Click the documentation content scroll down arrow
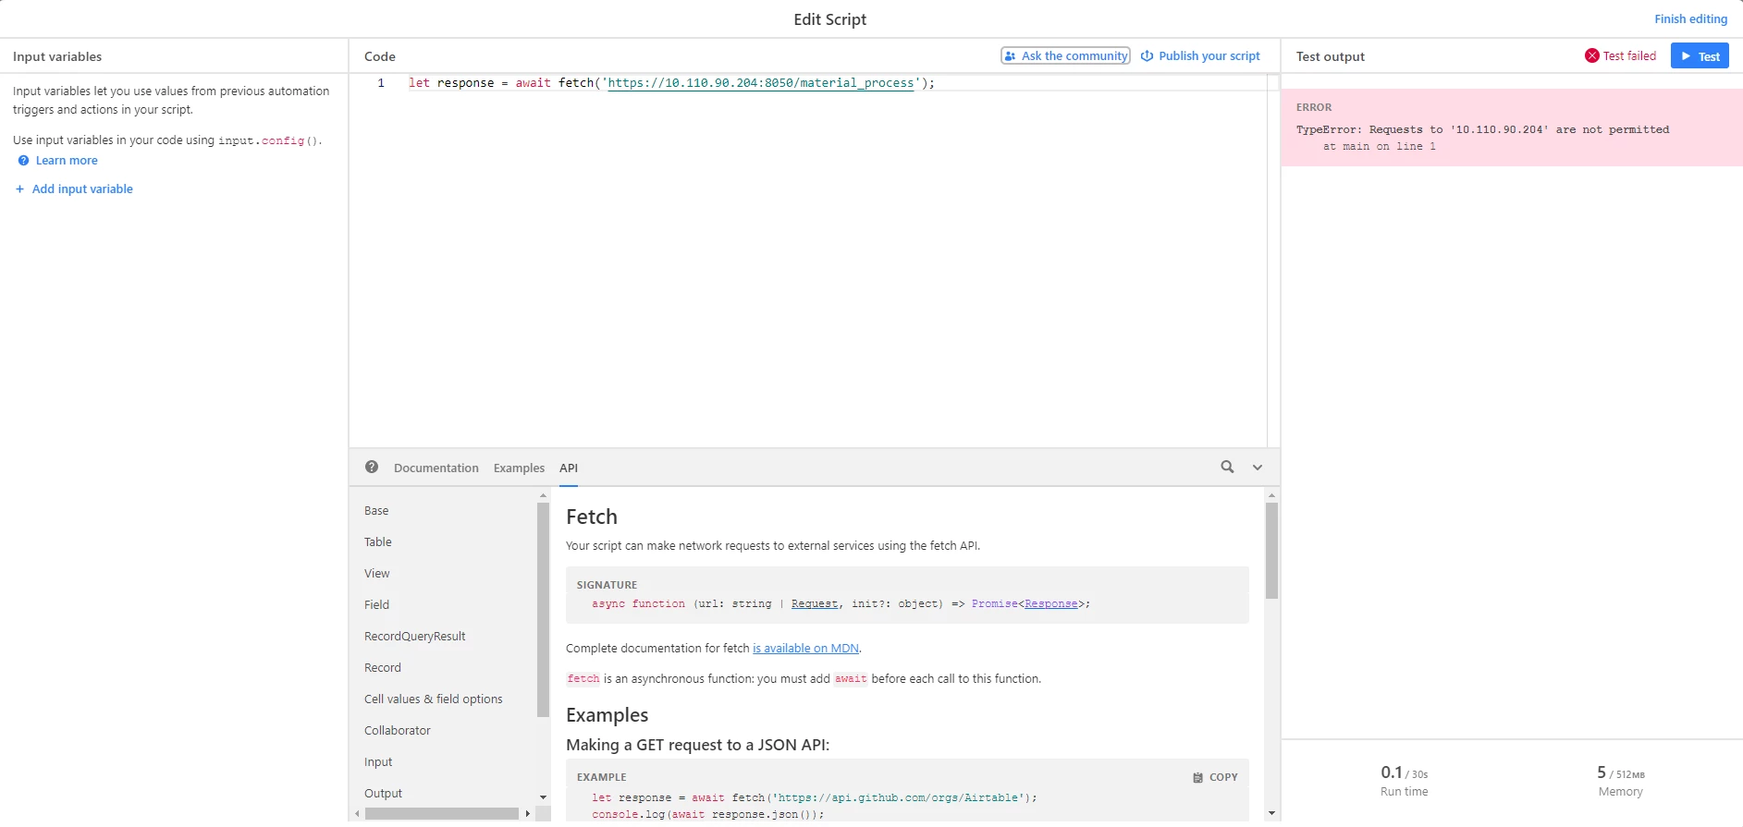 (x=1271, y=814)
